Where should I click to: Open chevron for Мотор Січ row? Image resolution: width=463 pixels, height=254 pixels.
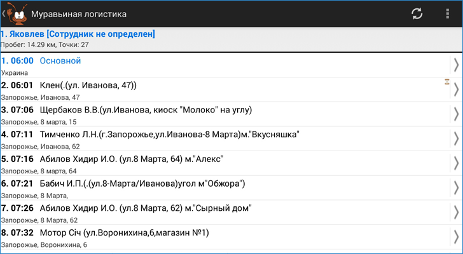[x=456, y=237]
